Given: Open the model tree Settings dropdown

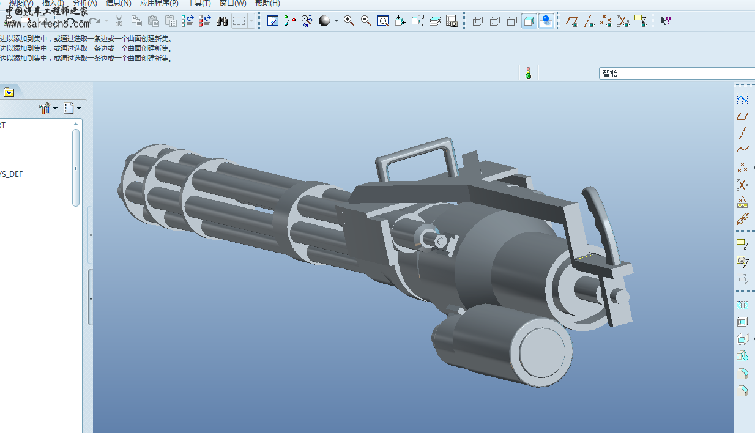Looking at the screenshot, I should pyautogui.click(x=48, y=108).
